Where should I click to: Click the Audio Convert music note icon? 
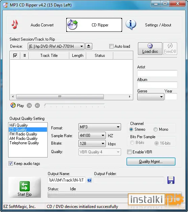[x=15, y=24]
